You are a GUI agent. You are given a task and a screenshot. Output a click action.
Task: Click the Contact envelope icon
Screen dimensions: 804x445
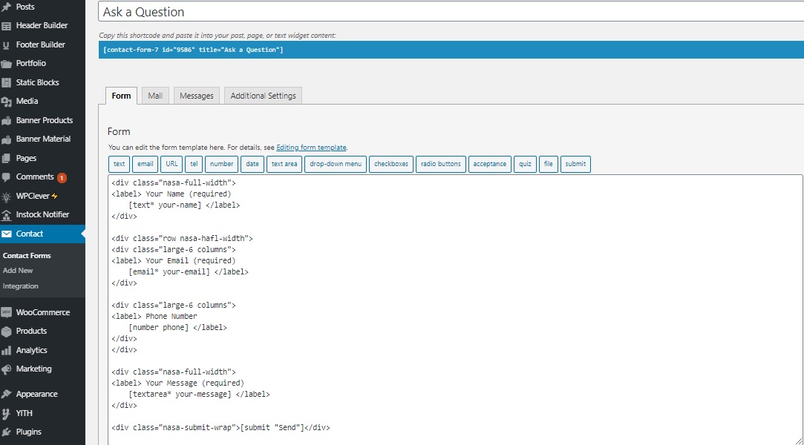(6, 234)
